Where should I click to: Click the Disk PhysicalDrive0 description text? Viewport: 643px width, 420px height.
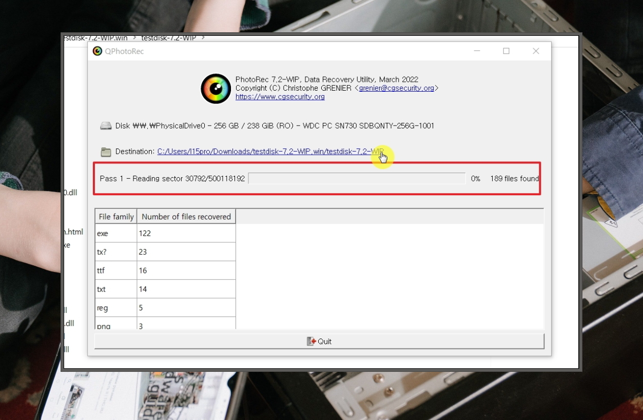(x=275, y=126)
